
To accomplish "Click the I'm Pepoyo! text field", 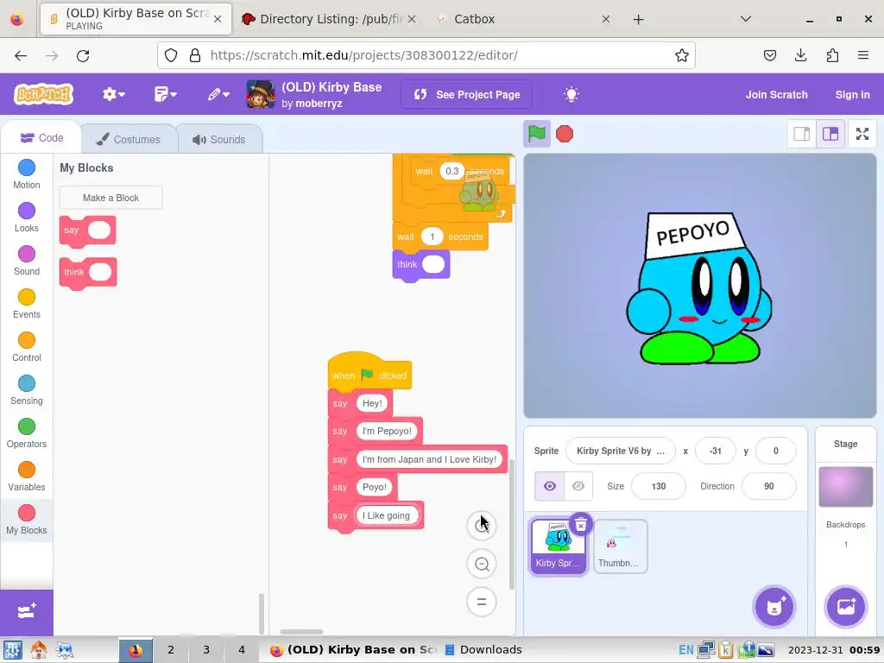I will 387,432.
